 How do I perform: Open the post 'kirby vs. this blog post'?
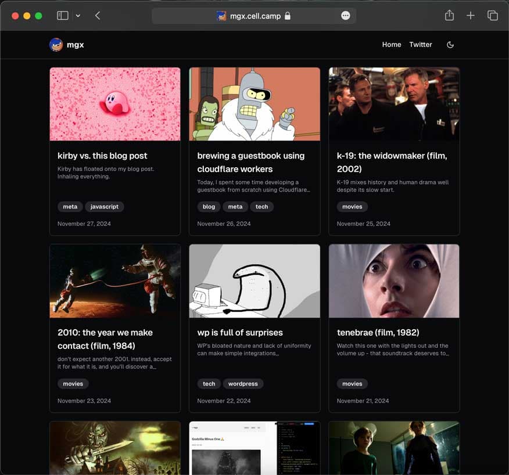(102, 156)
